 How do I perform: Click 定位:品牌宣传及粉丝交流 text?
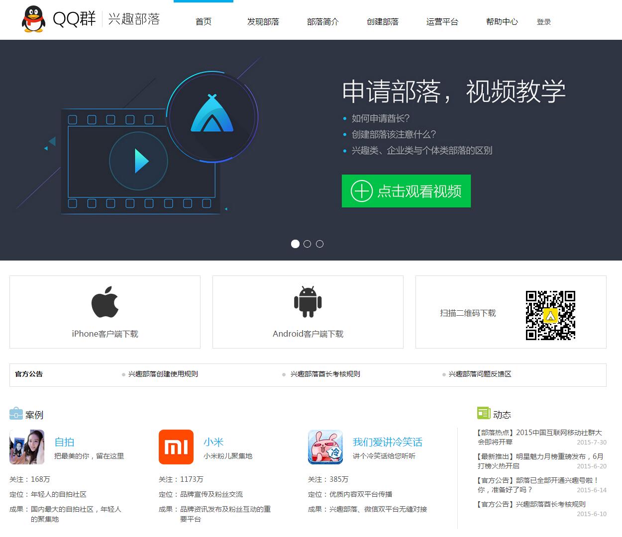[201, 494]
